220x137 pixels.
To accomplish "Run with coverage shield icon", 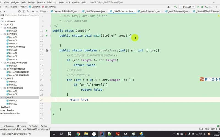I will click(206, 7).
